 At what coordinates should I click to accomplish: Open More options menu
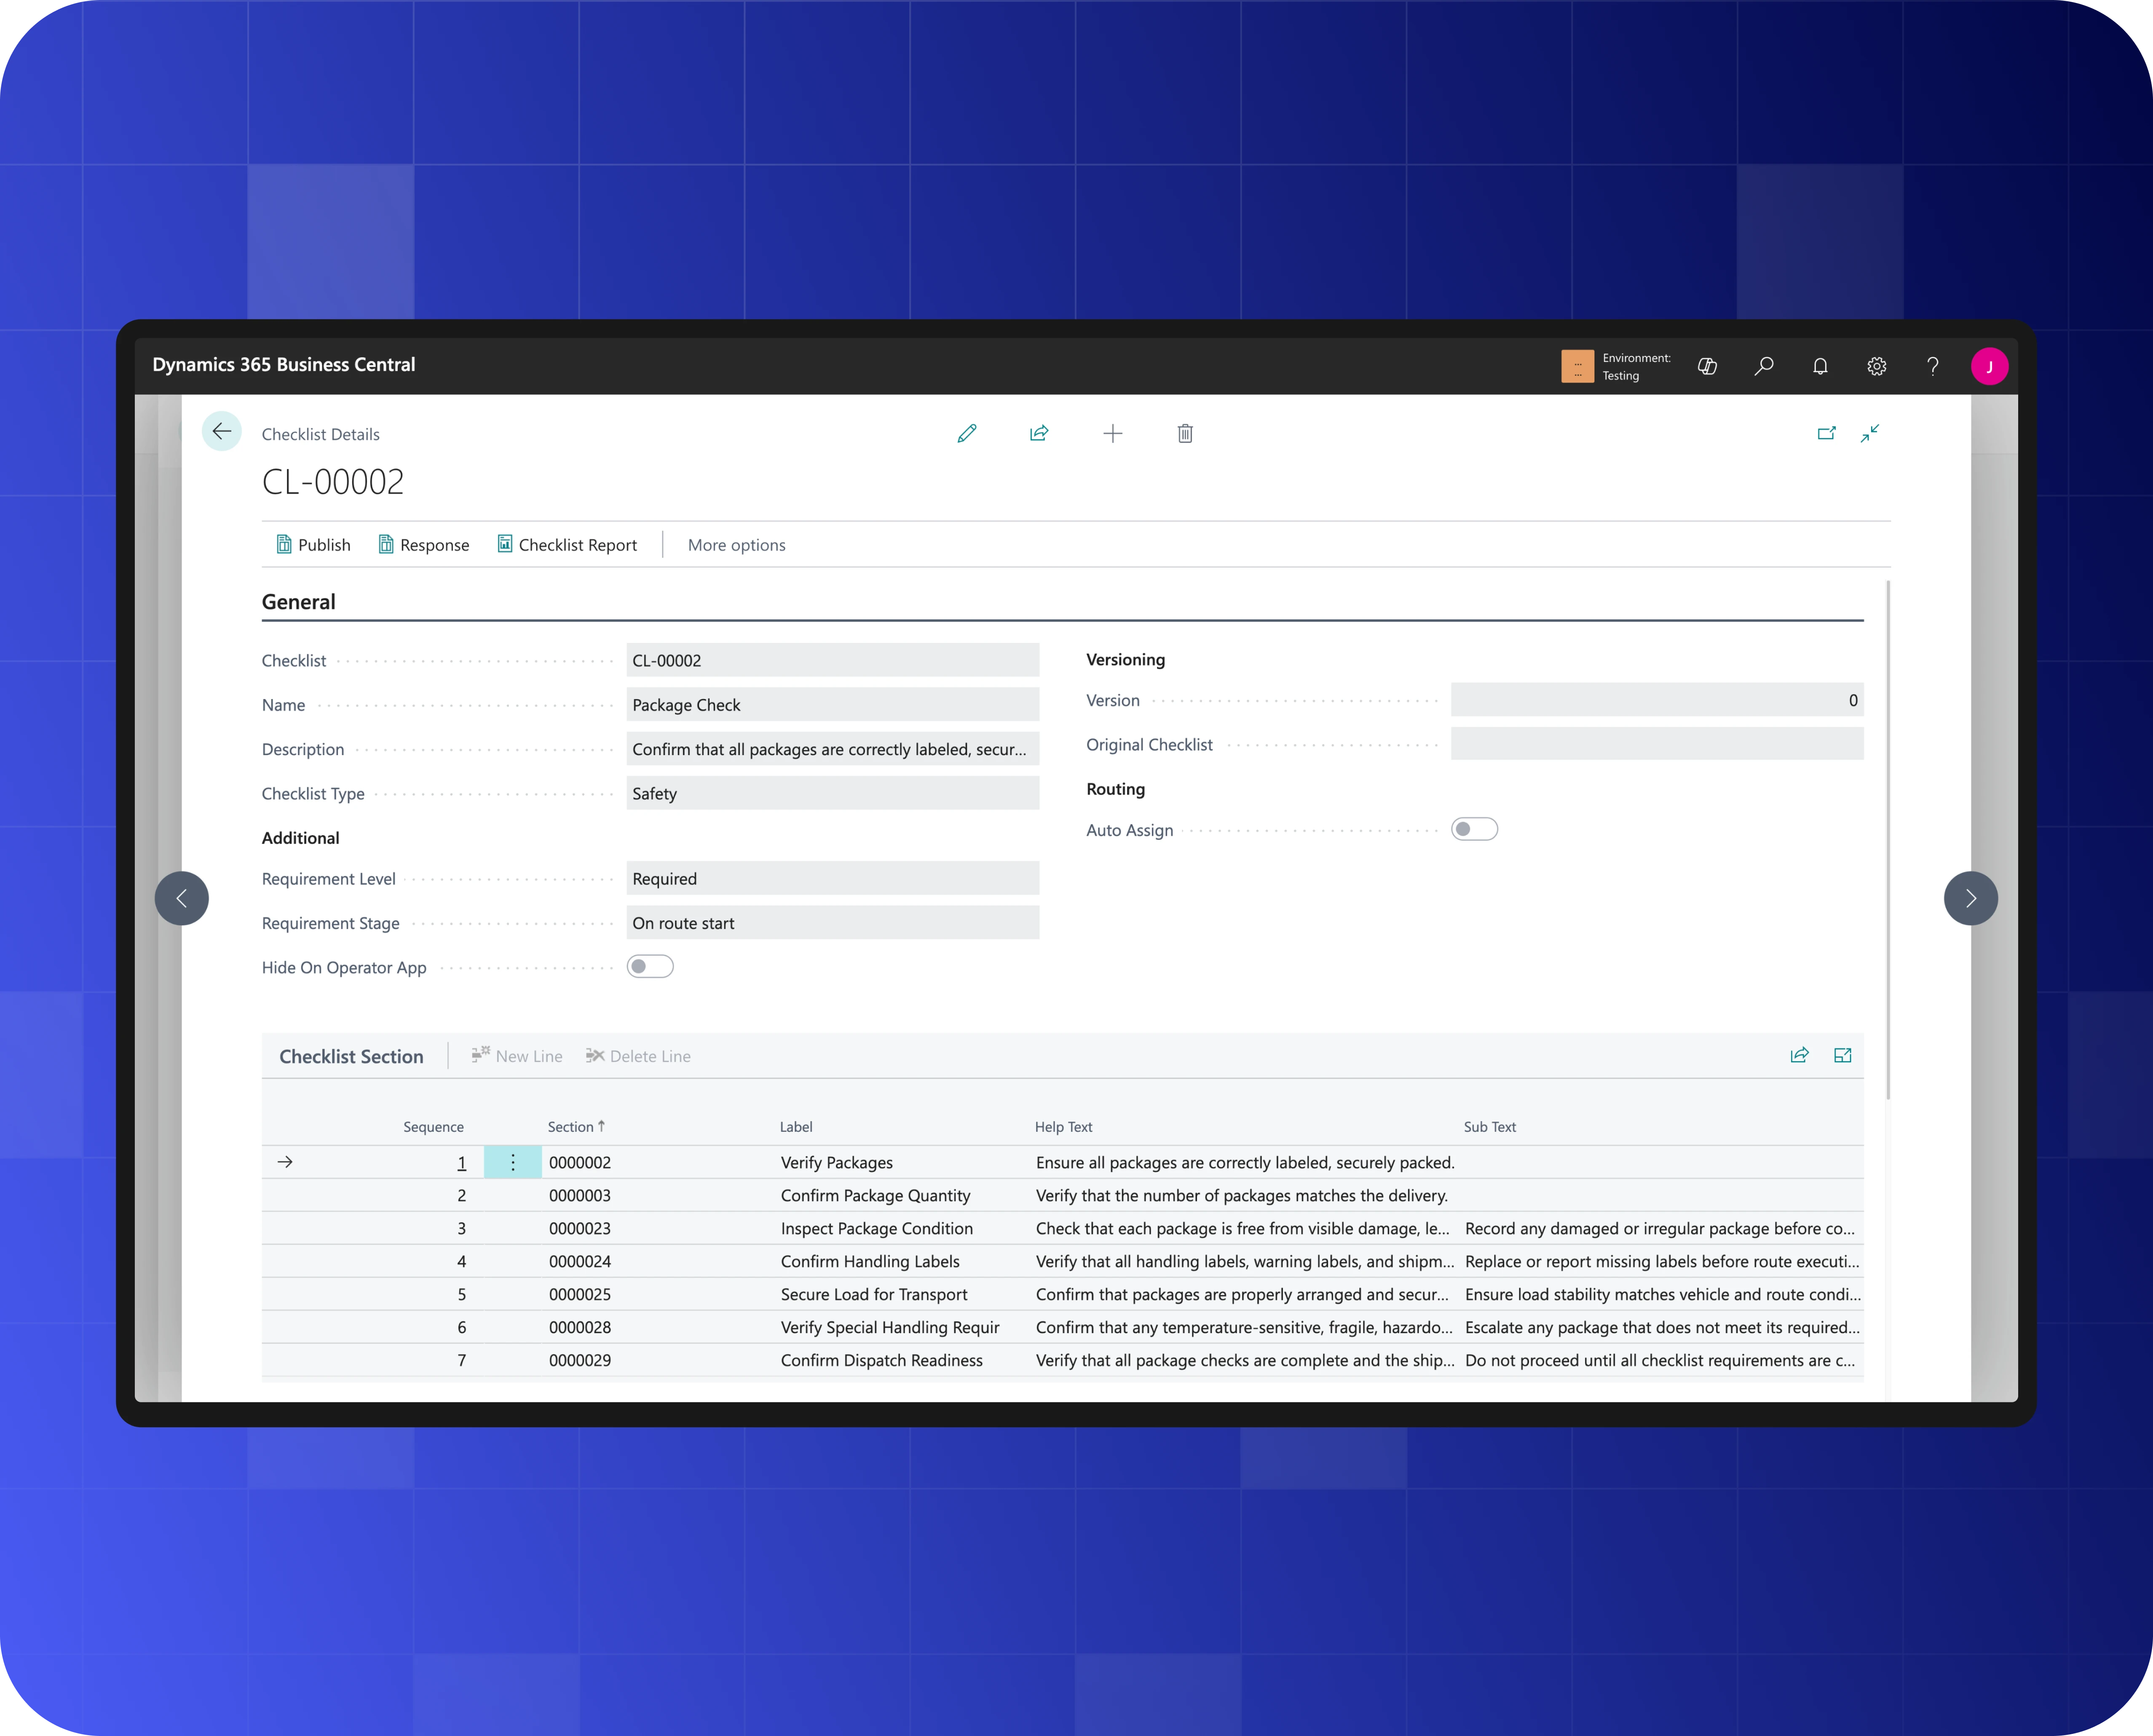(x=736, y=545)
